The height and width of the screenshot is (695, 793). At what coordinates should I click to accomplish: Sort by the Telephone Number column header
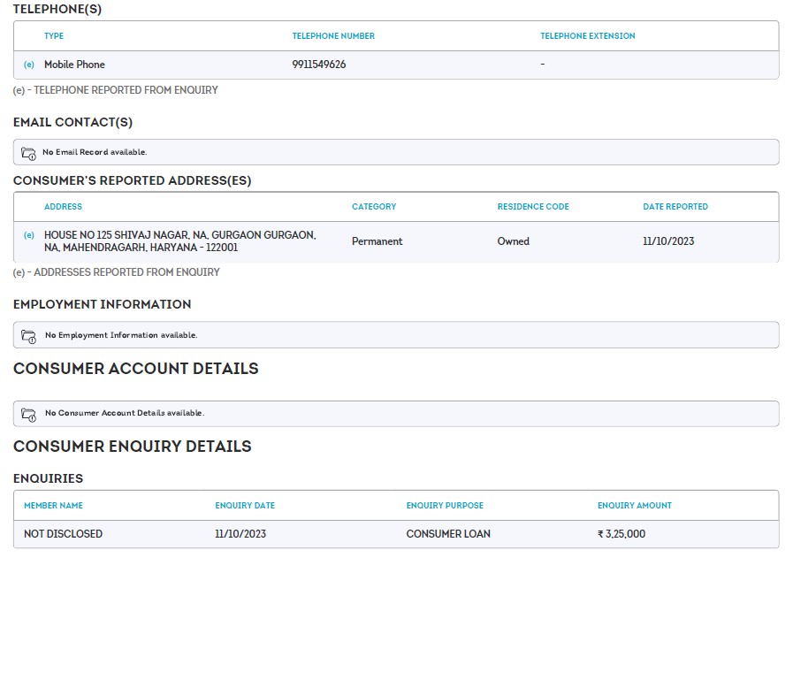point(333,36)
